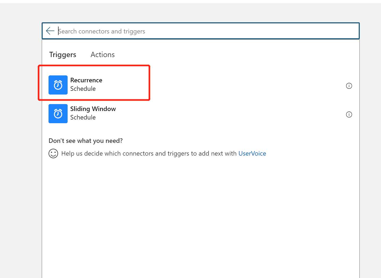Switch to the Triggers tab
Viewport: 381px width, 278px height.
(63, 55)
